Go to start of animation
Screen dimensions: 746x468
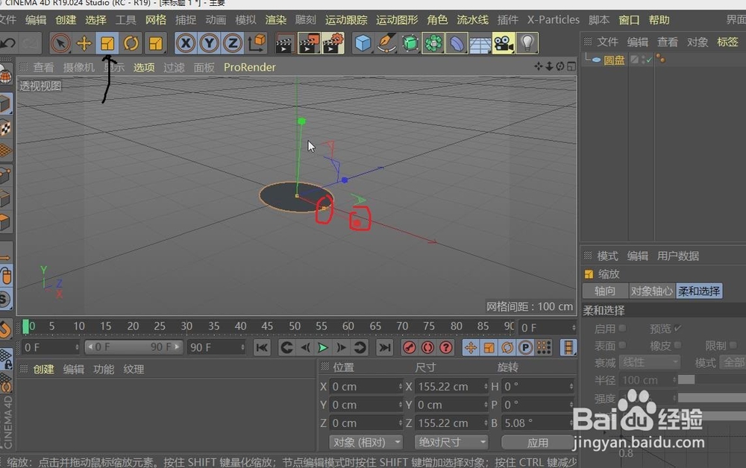(x=262, y=348)
